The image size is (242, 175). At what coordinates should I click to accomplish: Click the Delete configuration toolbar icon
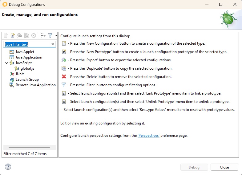click(x=34, y=35)
